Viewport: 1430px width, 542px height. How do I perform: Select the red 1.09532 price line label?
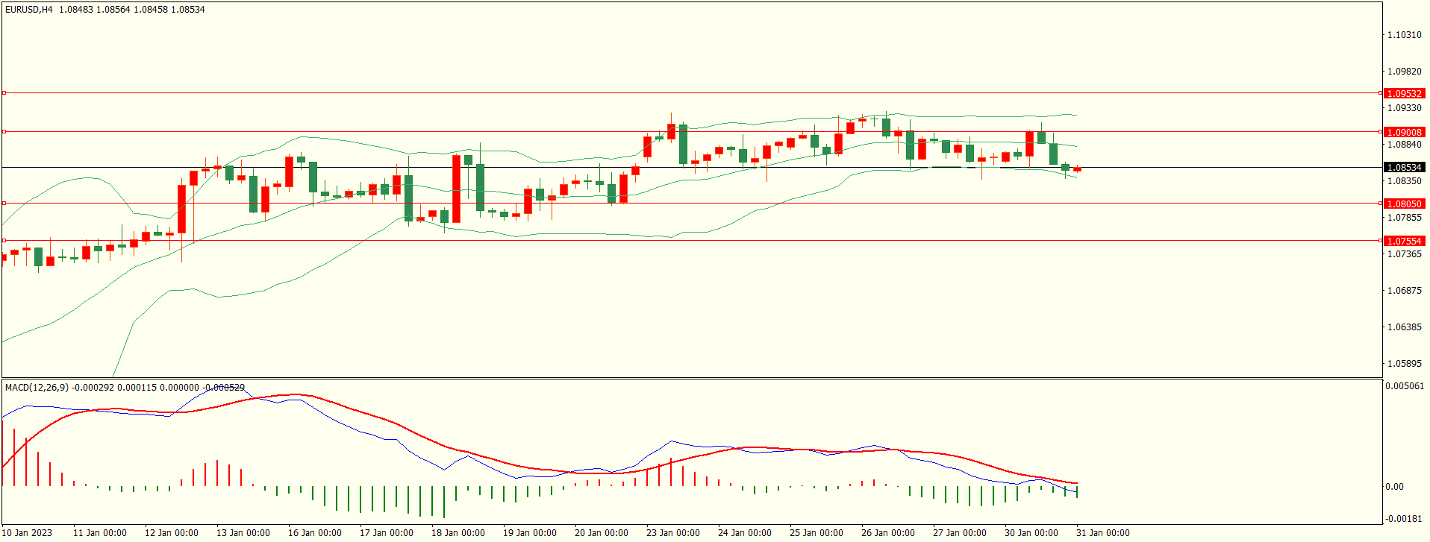click(x=1403, y=94)
